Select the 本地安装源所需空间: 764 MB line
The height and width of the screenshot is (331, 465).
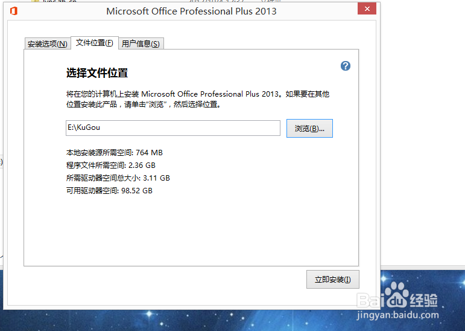click(114, 153)
